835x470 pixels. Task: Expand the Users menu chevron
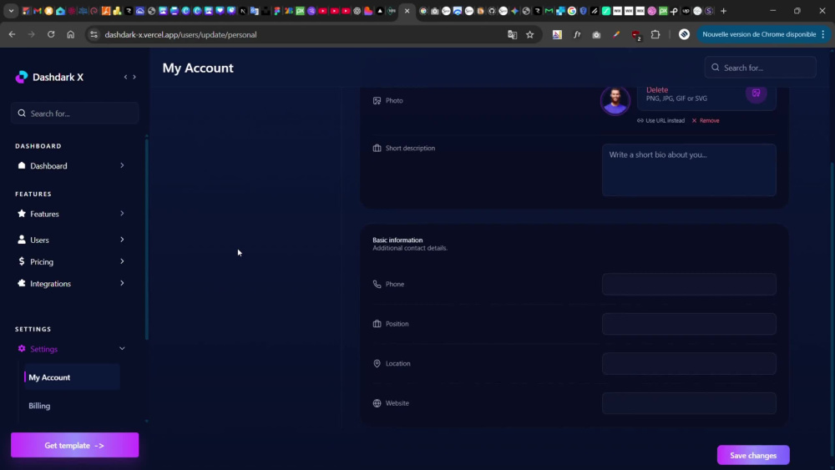pos(122,240)
